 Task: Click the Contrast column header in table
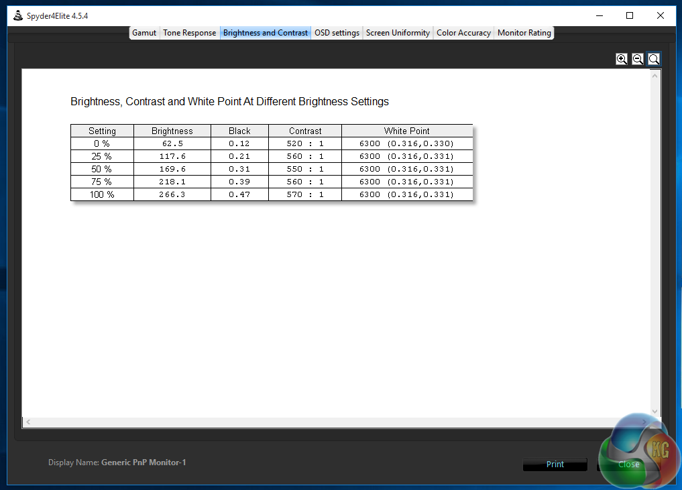[305, 131]
